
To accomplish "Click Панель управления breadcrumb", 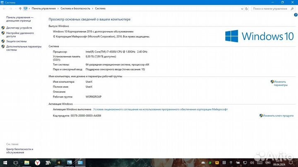I will tap(43, 9).
